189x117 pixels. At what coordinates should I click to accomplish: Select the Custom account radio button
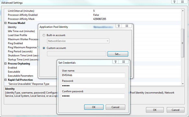coord(44,48)
